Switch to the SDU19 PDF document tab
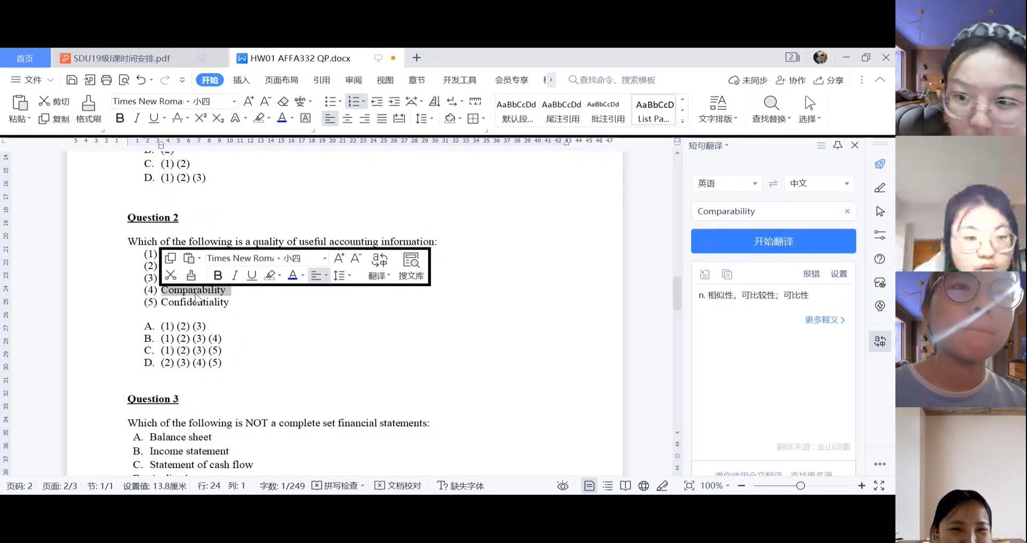The width and height of the screenshot is (1027, 543). (122, 58)
